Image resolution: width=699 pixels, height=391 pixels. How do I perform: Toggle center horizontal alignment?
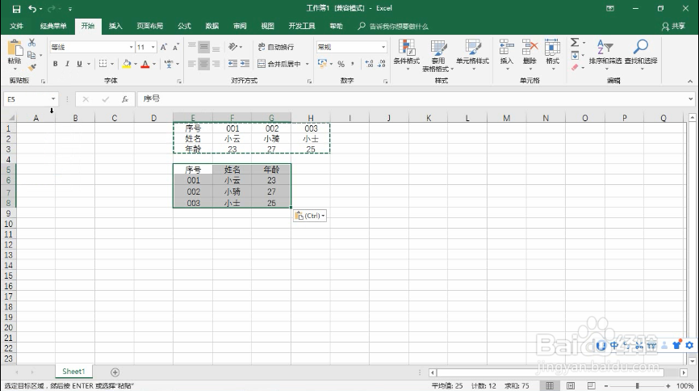(203, 64)
